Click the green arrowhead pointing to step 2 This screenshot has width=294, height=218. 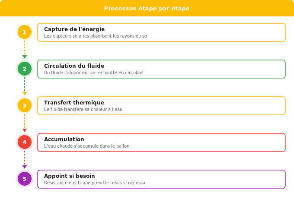(25, 57)
